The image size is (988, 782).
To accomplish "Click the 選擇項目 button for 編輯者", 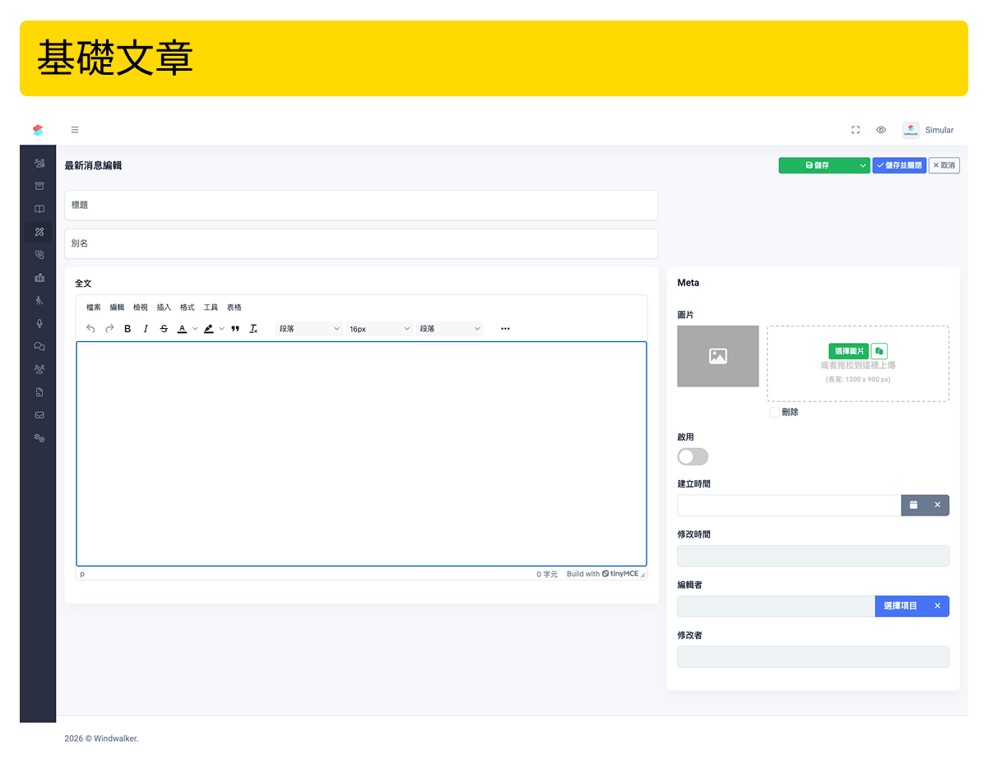I will tap(901, 606).
